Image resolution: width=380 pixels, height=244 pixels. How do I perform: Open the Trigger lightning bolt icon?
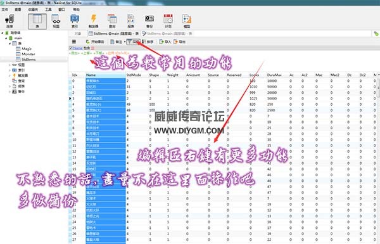click(93, 21)
